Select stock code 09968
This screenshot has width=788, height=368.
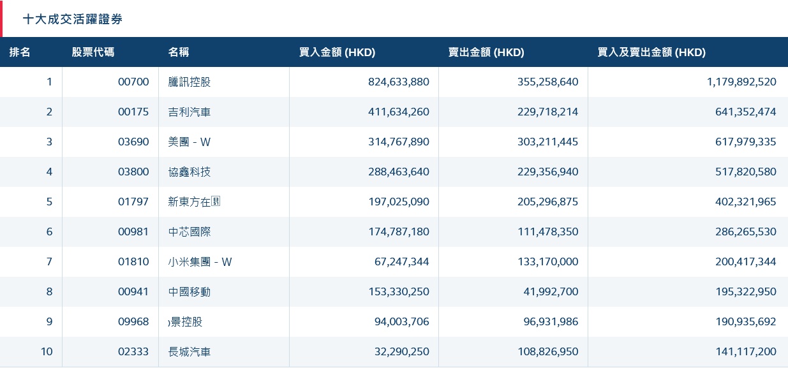(133, 321)
